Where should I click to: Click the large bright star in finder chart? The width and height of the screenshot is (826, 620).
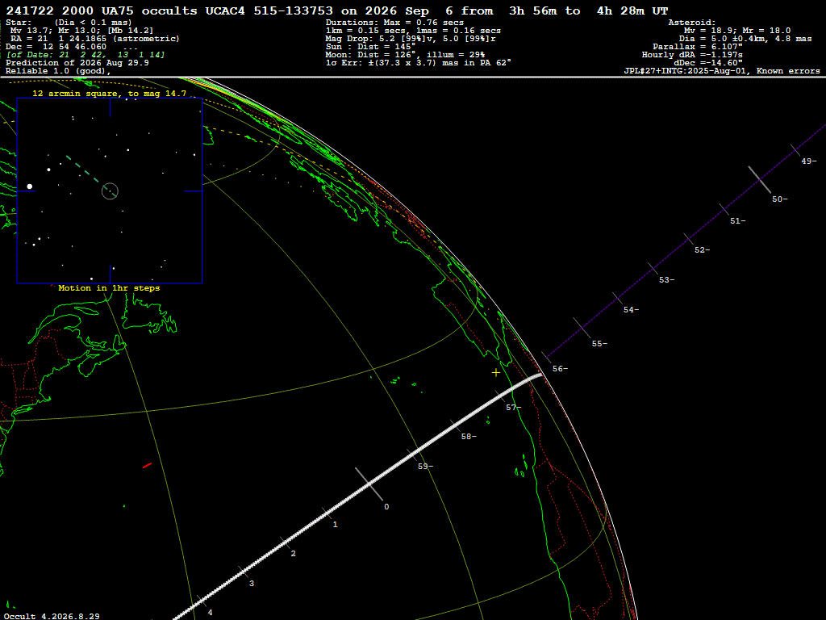coord(30,186)
